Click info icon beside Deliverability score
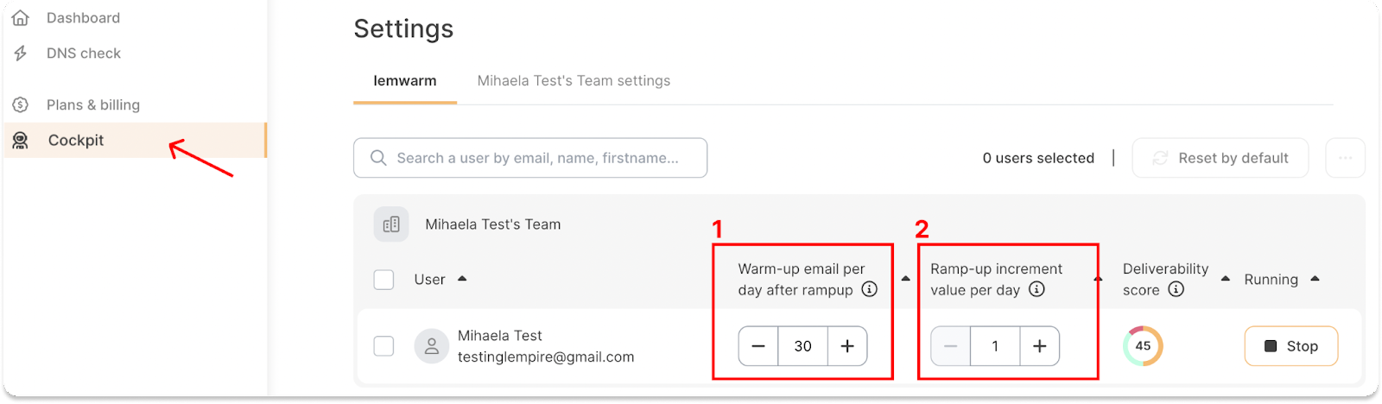 coord(1176,290)
